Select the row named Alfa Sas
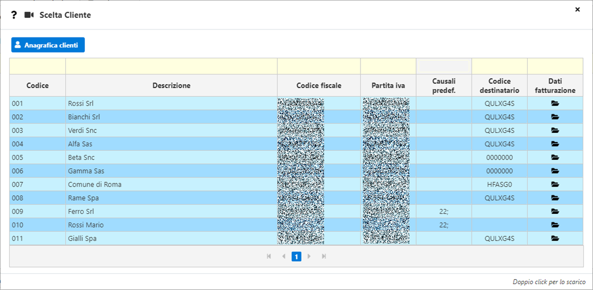The image size is (593, 290). (x=296, y=144)
